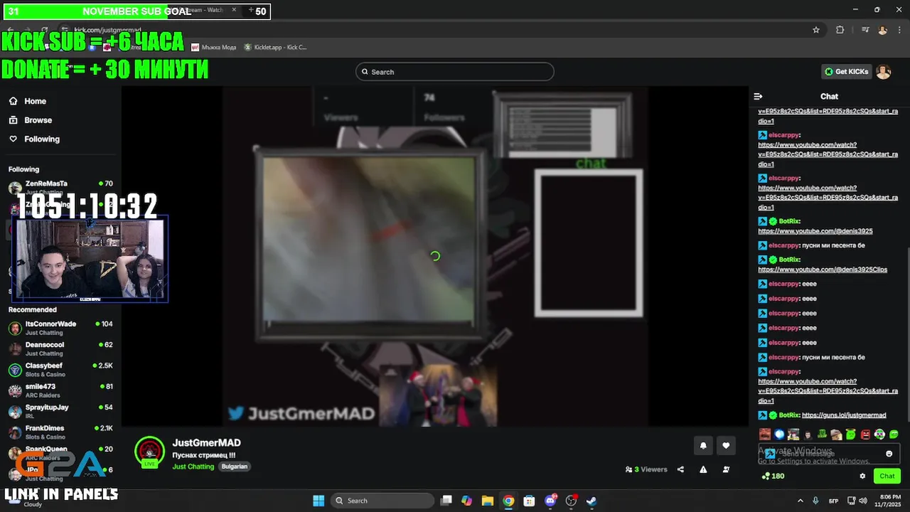Click the Bulgarian language tag

coord(234,466)
